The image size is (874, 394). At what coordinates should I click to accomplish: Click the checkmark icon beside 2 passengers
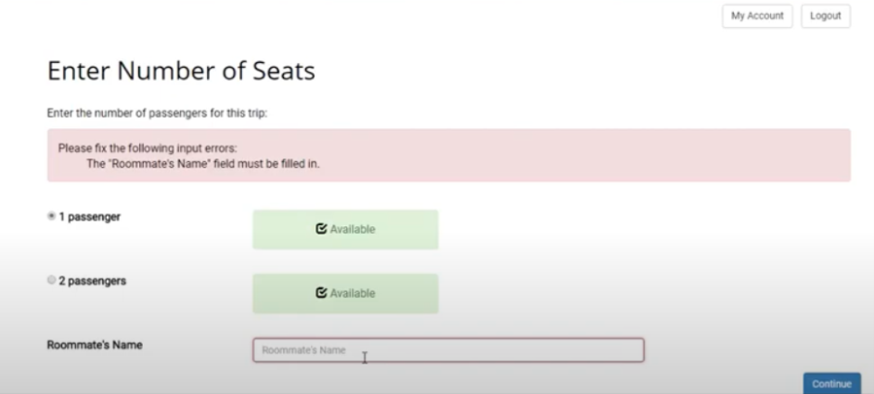pyautogui.click(x=321, y=293)
